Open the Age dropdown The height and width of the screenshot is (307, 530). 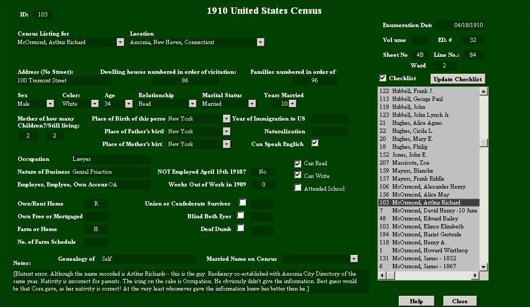[x=129, y=104]
